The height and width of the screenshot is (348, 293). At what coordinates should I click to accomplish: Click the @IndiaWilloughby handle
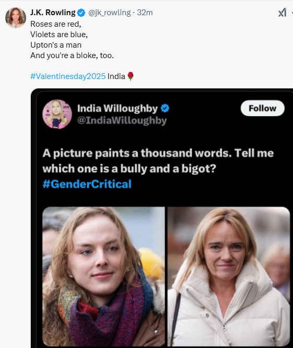click(122, 120)
